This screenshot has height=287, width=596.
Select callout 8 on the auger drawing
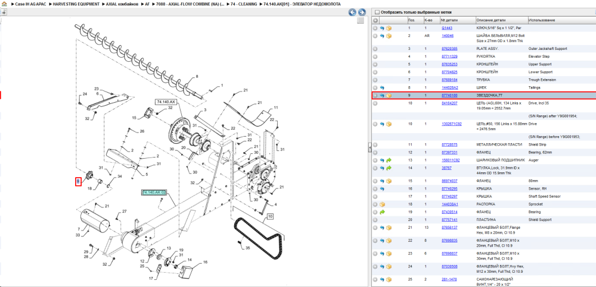(x=197, y=77)
